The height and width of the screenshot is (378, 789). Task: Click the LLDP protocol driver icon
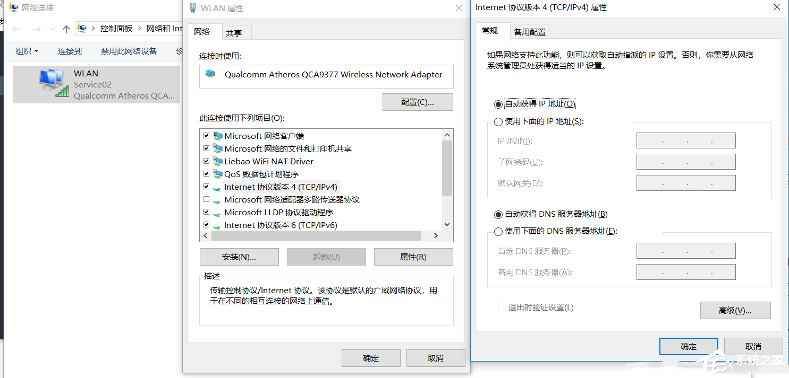click(217, 213)
